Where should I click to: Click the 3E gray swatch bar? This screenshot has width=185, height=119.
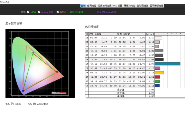(157, 46)
